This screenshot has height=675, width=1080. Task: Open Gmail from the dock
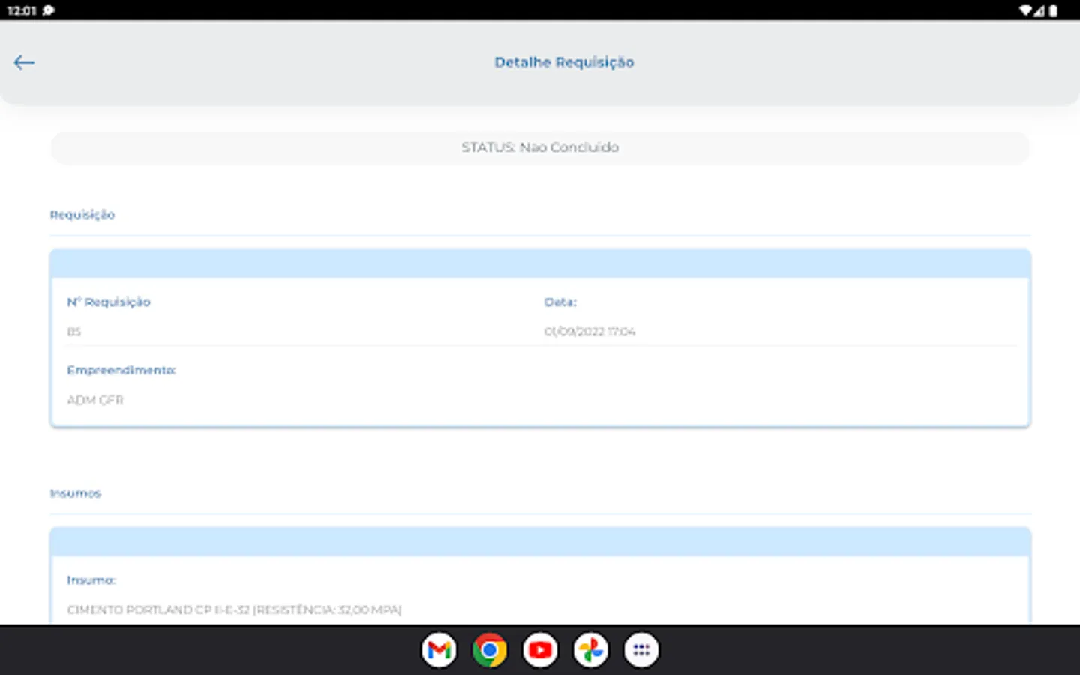pyautogui.click(x=439, y=650)
